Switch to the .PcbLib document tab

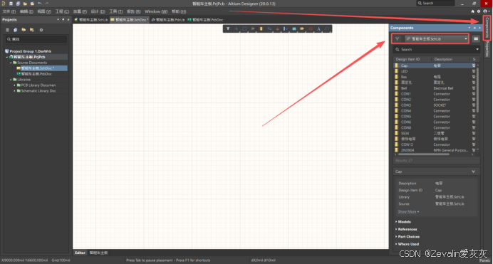point(168,19)
